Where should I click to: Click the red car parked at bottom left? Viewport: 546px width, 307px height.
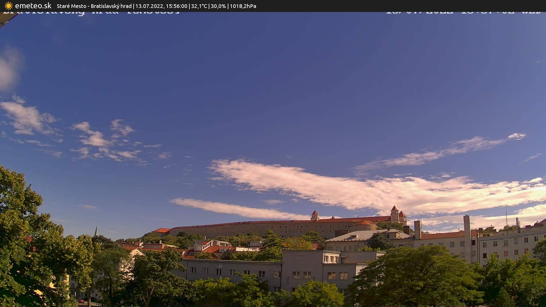point(82,302)
